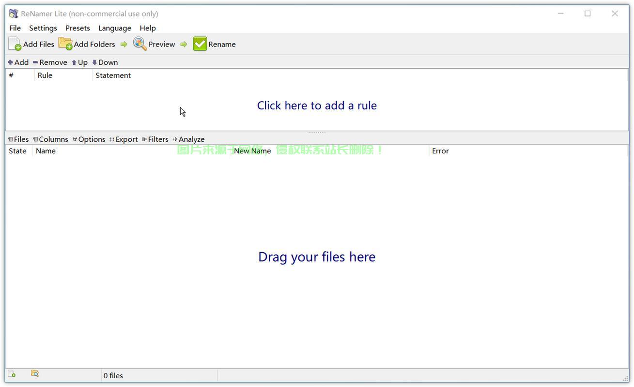634x387 pixels.
Task: Click the ReNamer app icon in the title bar
Action: tap(14, 14)
